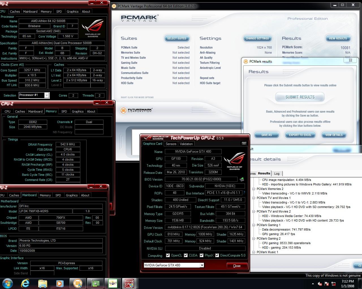Click the taskbar icon left of ROG CPU-Z

(113, 283)
